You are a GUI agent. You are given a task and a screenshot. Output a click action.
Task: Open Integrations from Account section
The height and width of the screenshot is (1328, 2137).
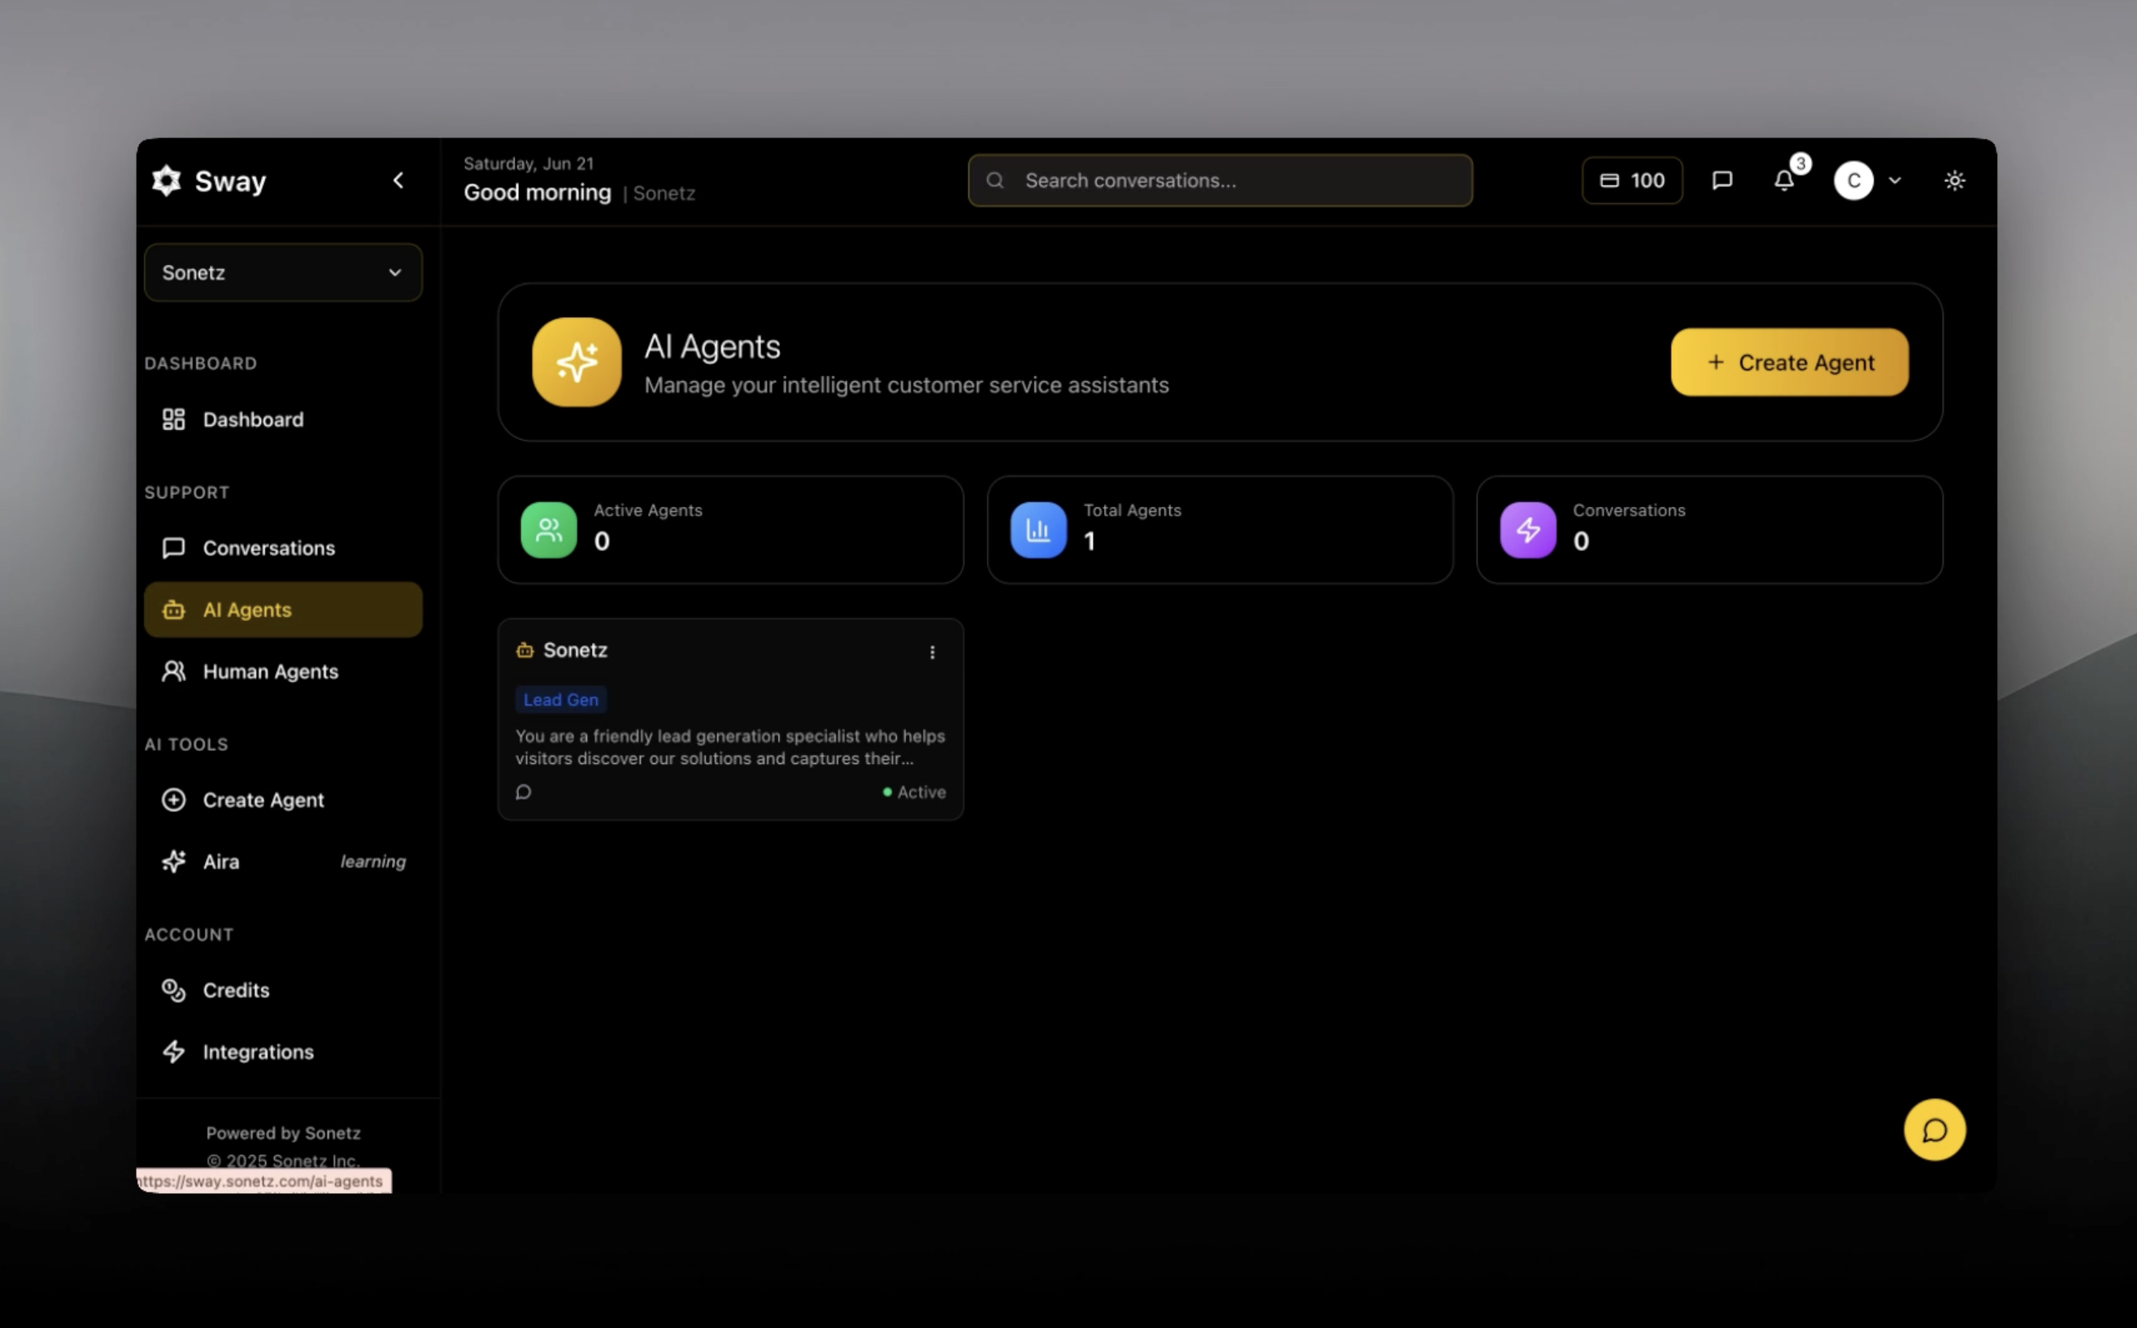[x=258, y=1052]
